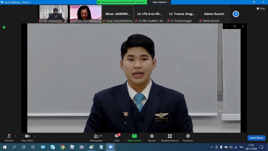Viewport: 268px width, 151px height.
Task: Toggle Stop Video camera button
Action: click(x=27, y=137)
